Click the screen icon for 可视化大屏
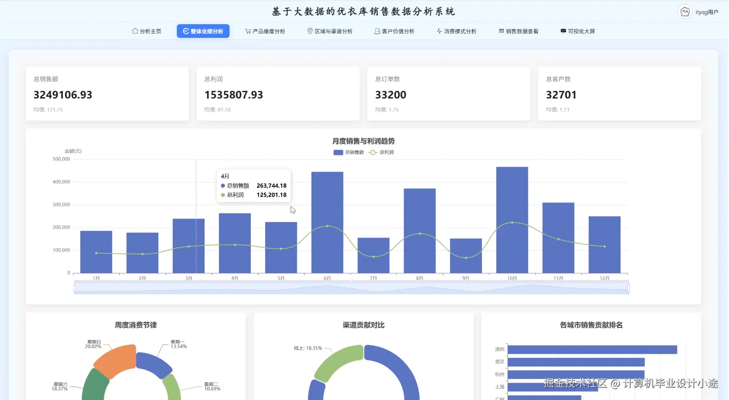Image resolution: width=729 pixels, height=400 pixels. 564,31
